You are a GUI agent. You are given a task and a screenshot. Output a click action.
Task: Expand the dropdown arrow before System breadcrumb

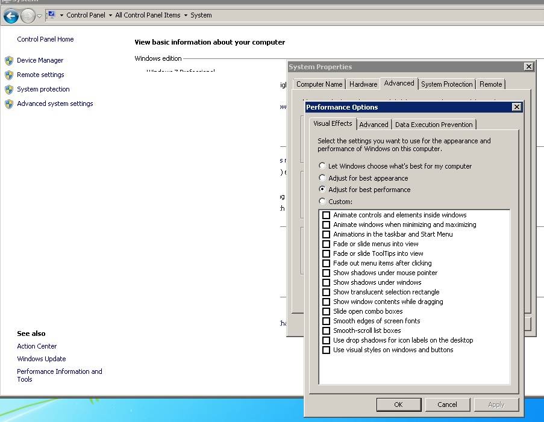[x=186, y=15]
